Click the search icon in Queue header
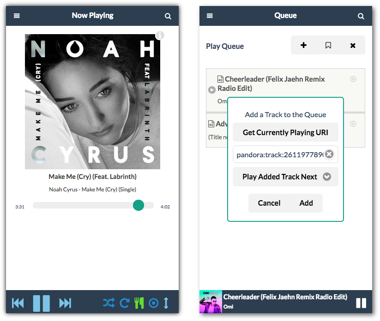 tap(361, 16)
